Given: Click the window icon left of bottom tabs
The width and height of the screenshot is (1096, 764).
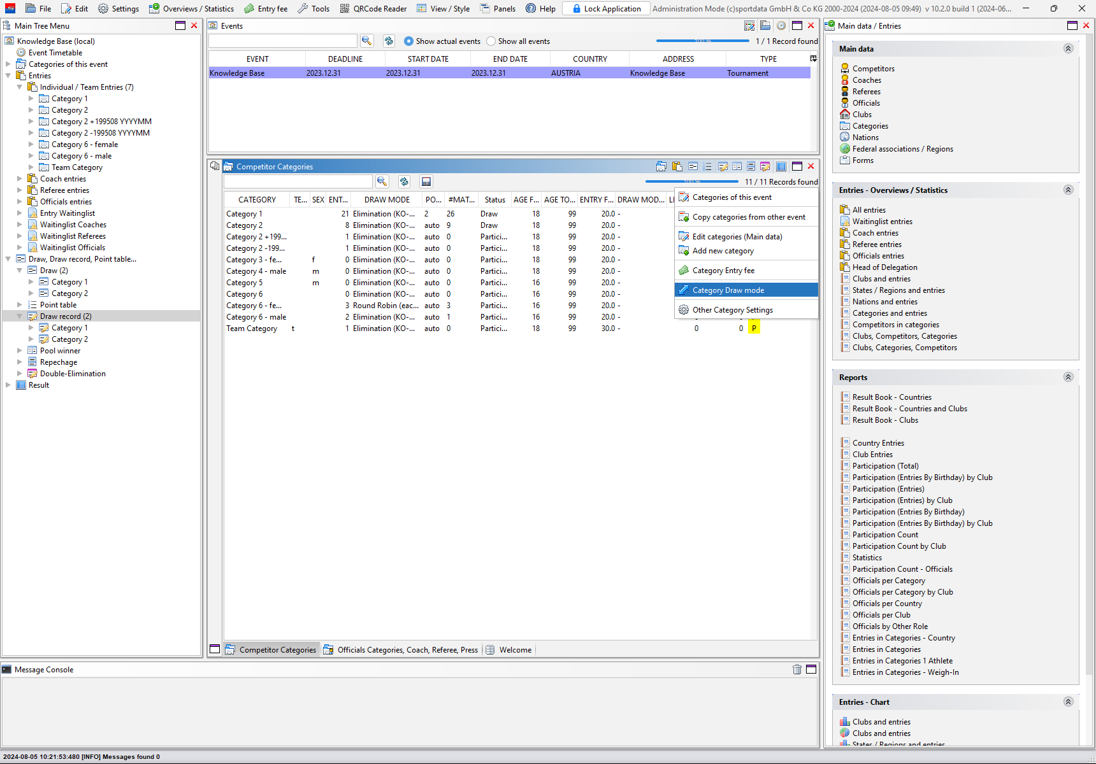Looking at the screenshot, I should coord(215,649).
